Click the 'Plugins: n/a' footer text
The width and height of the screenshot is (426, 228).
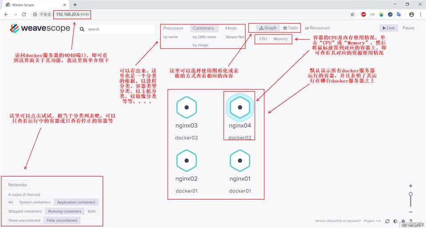pos(373,221)
